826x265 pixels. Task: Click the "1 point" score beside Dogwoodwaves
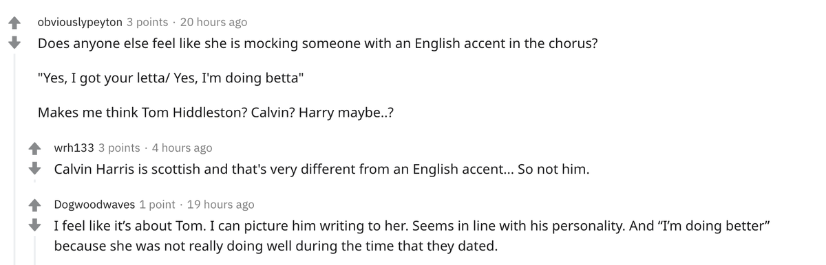click(x=157, y=205)
